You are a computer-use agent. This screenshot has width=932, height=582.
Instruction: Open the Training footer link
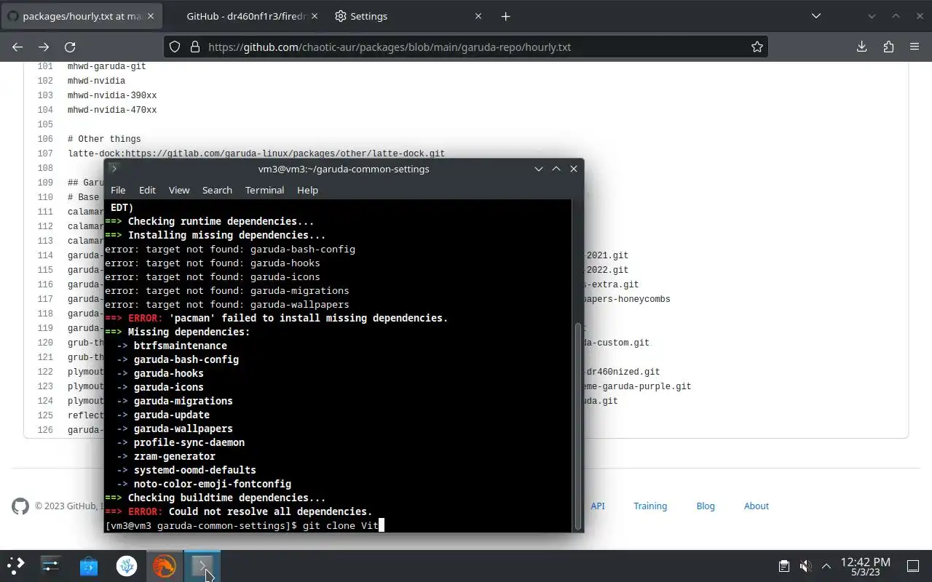(x=650, y=506)
